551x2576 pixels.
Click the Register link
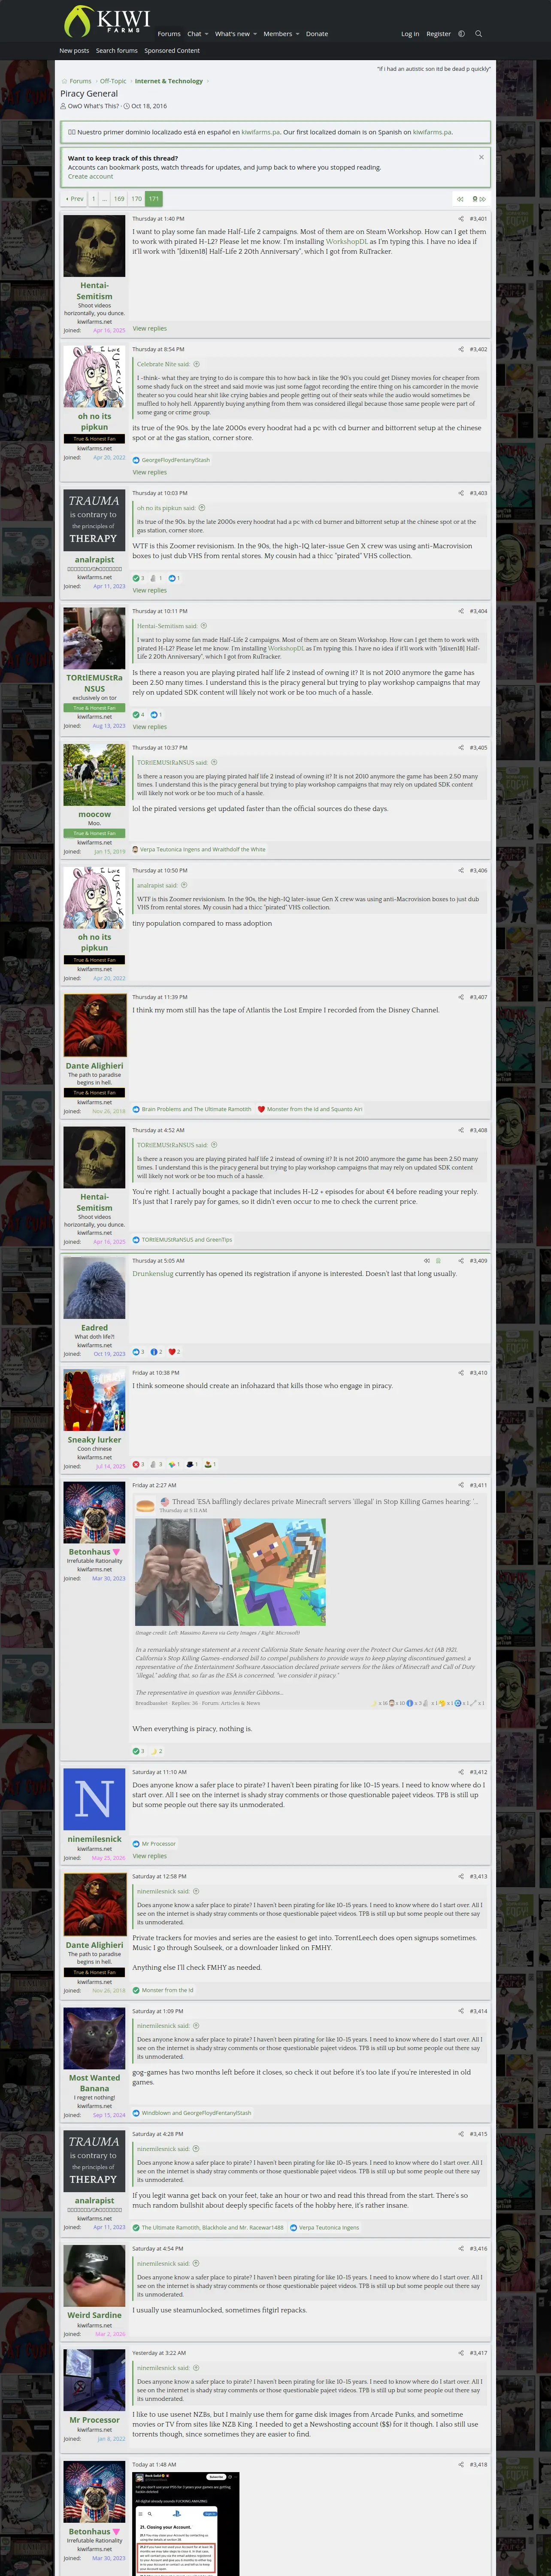tap(438, 34)
